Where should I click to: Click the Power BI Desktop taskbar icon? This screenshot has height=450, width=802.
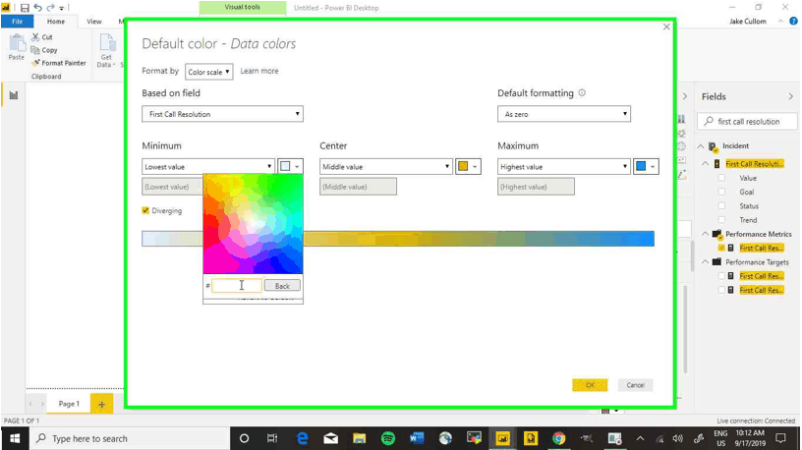pos(503,438)
